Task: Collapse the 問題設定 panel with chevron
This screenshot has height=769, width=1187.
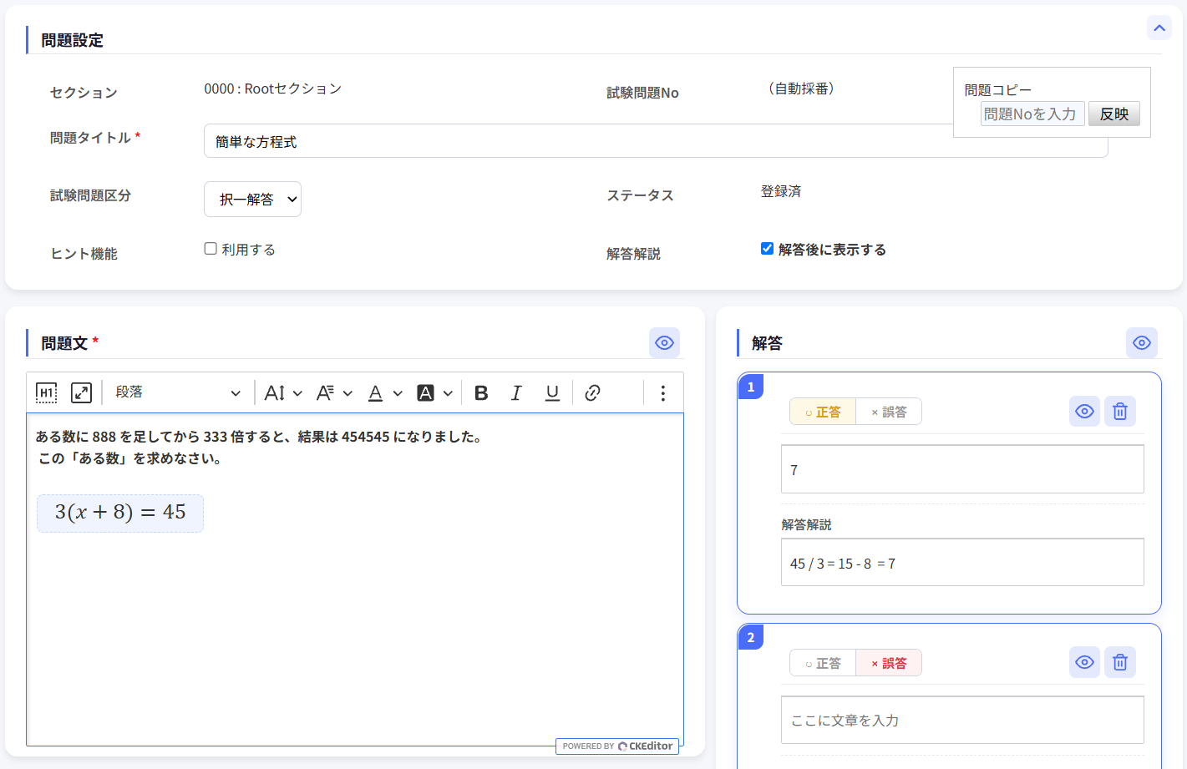Action: pos(1159,28)
